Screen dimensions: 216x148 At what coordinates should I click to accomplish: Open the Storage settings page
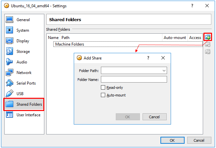click(x=24, y=52)
